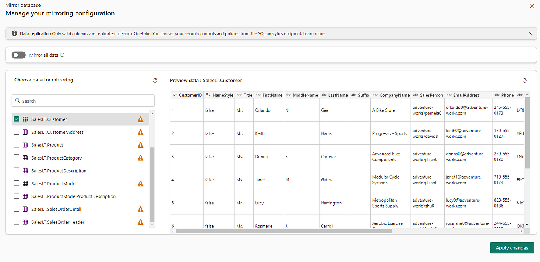This screenshot has width=540, height=262.
Task: Uncheck the SalesLT.Customer table
Action: coord(16,119)
